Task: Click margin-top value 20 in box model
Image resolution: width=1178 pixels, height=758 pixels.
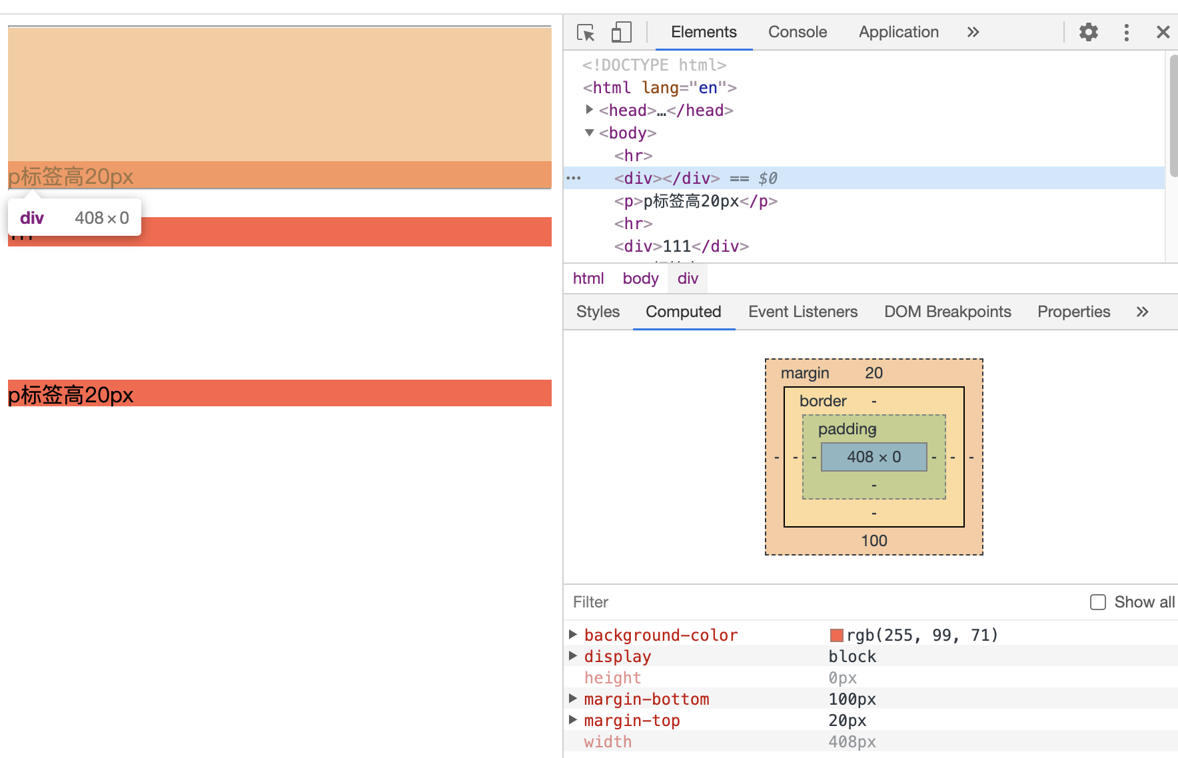Action: pos(874,373)
